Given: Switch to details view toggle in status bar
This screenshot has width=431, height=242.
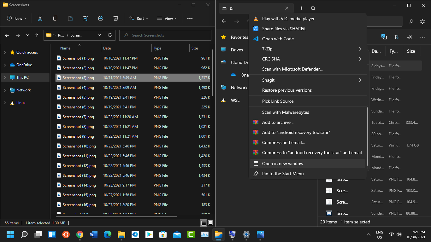Looking at the screenshot, I should click(x=204, y=223).
